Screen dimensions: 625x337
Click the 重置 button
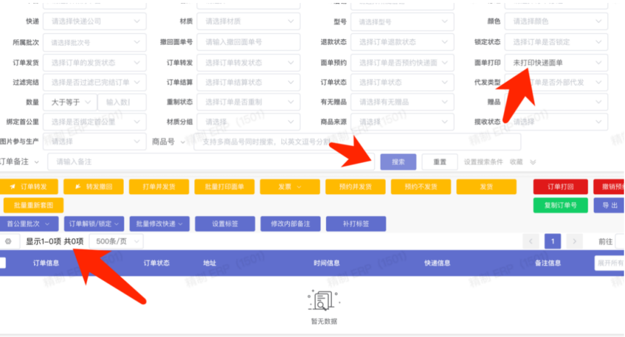pos(439,162)
